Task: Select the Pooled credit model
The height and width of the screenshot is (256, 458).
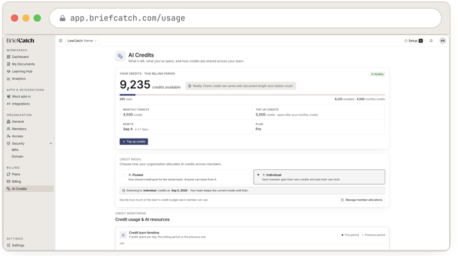Action: coord(186,177)
